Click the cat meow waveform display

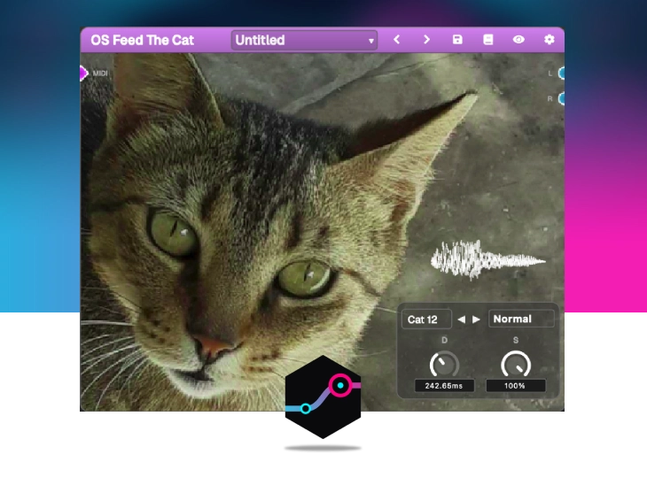[488, 260]
